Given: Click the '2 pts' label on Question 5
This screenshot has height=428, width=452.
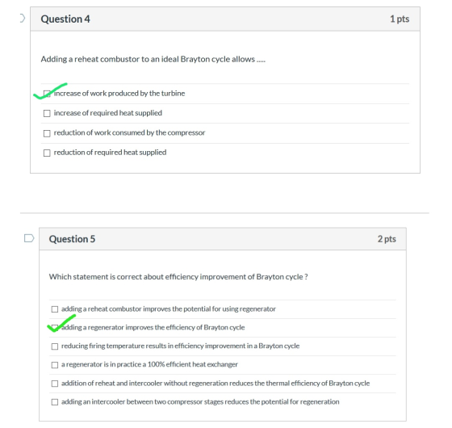Looking at the screenshot, I should 387,239.
